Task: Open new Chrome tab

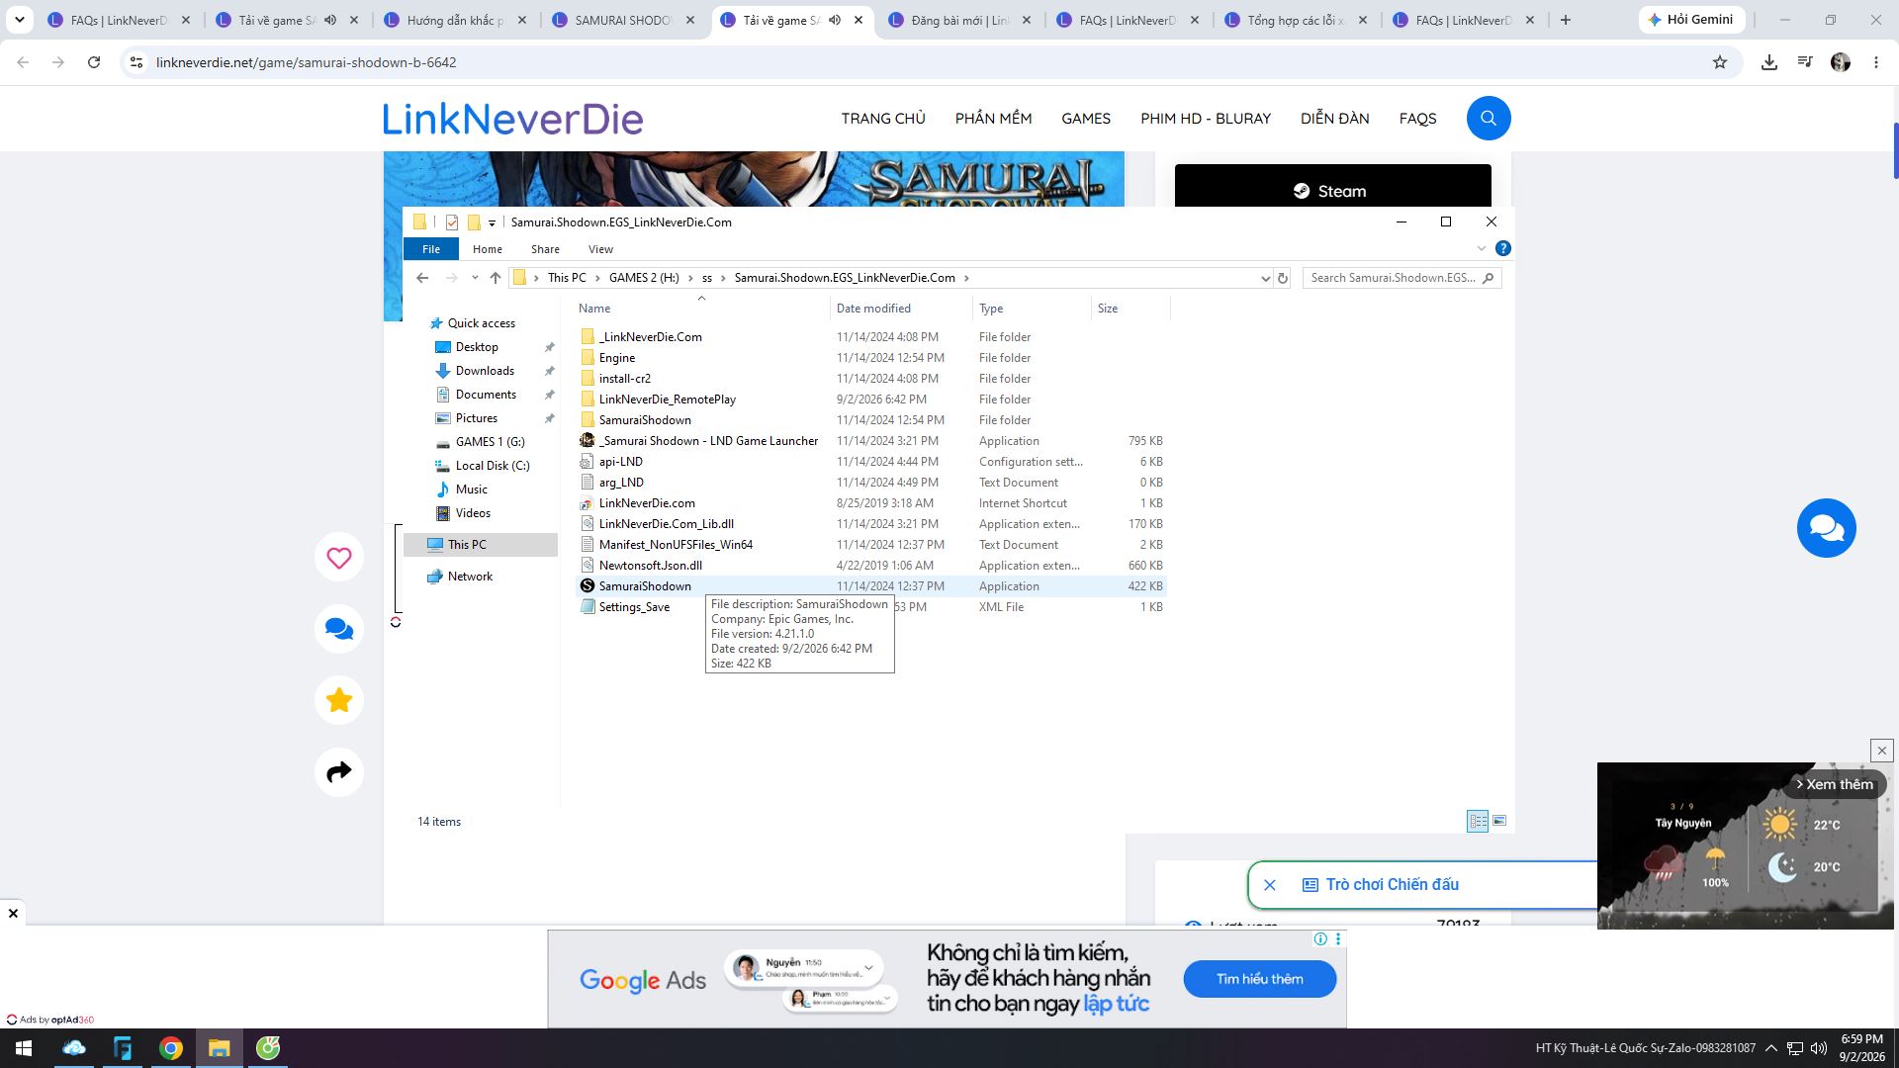Action: 1566,20
